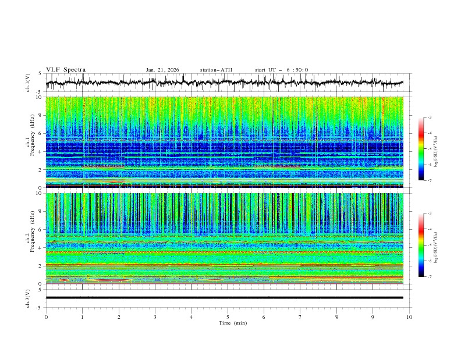This screenshot has height=356, width=461.
Task: Click the ch.3 flat black trace
Action: (224, 298)
